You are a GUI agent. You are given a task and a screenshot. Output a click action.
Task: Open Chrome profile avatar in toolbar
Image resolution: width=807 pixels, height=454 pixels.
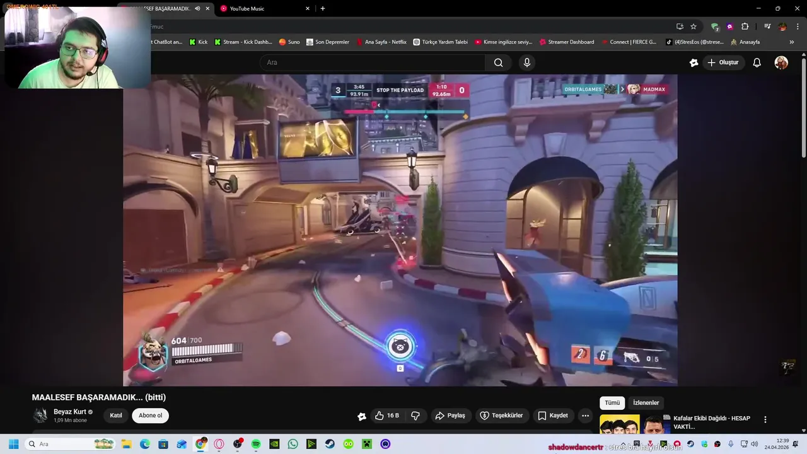click(x=782, y=26)
